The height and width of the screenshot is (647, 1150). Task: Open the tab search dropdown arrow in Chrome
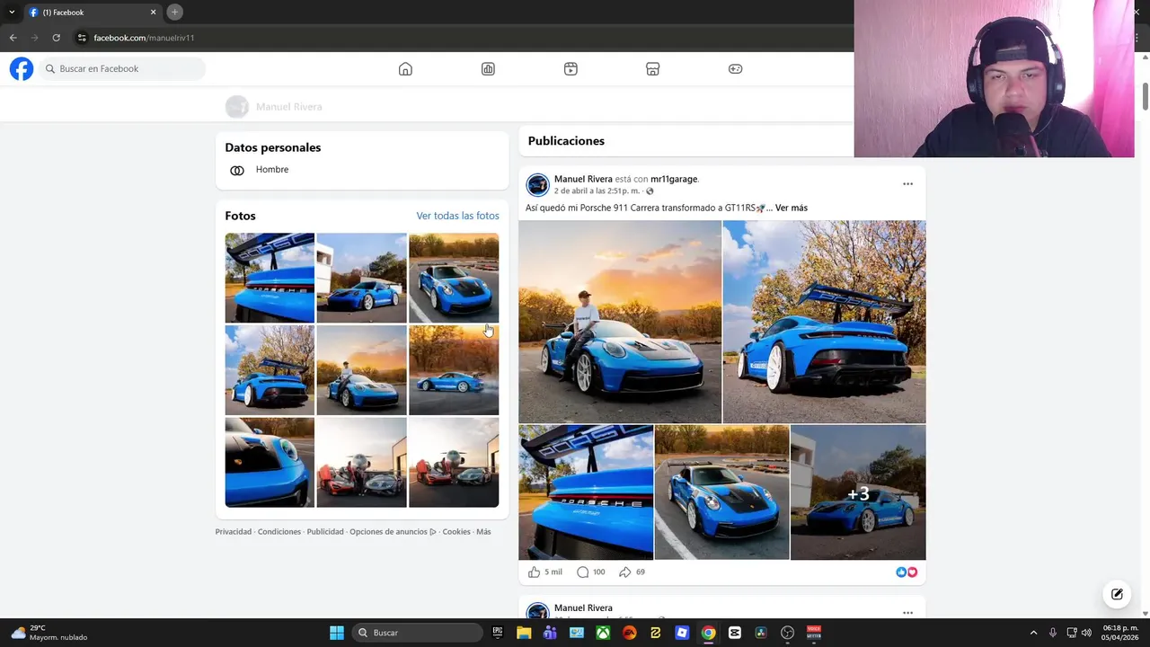click(x=12, y=12)
